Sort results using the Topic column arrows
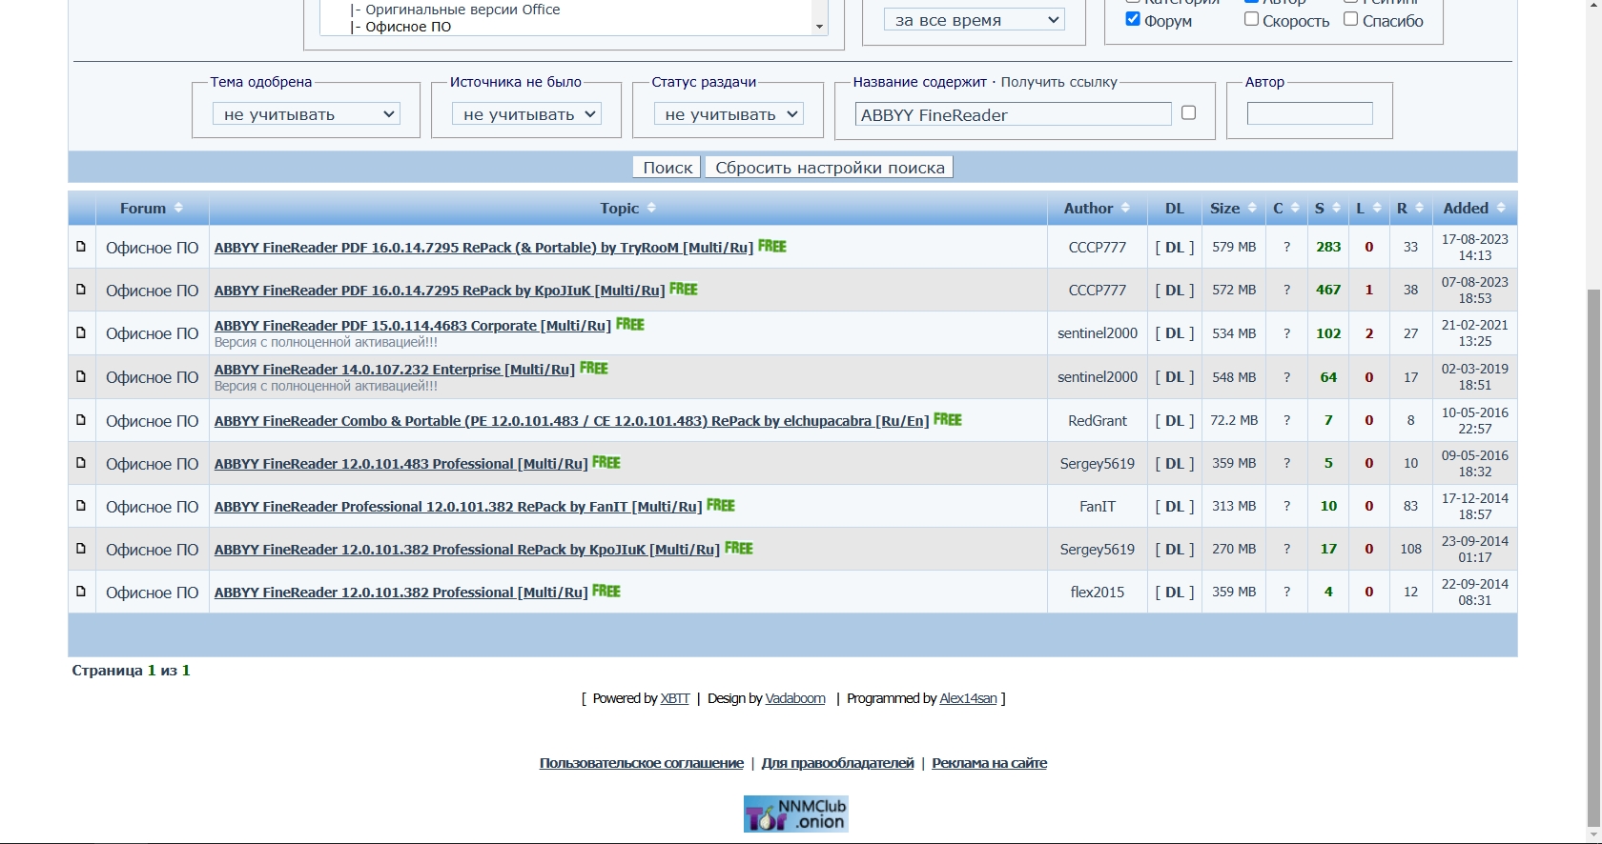The height and width of the screenshot is (844, 1602). pyautogui.click(x=651, y=208)
